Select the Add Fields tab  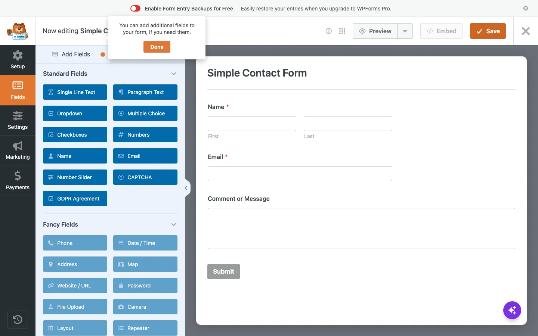click(x=71, y=54)
